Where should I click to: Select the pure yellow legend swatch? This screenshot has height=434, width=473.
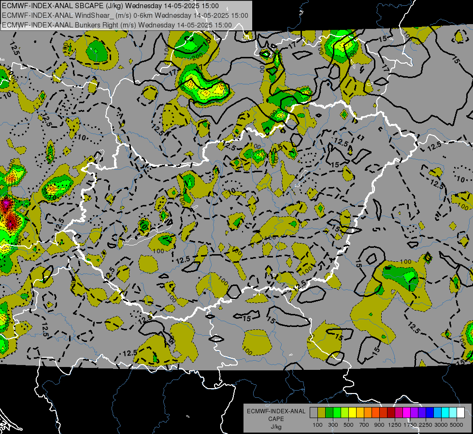click(x=352, y=413)
